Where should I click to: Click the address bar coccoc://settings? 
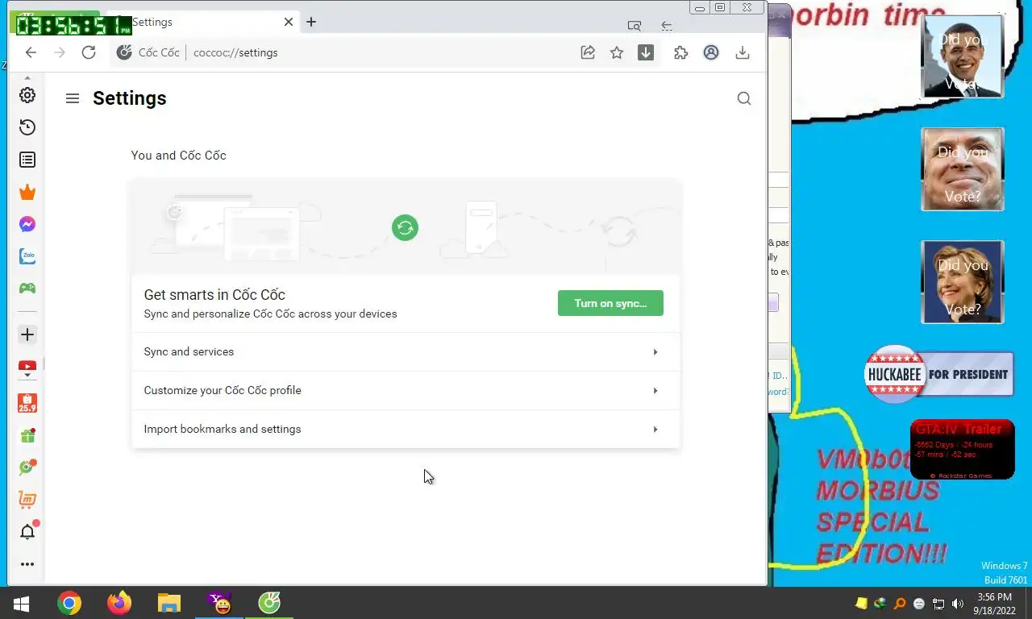point(235,52)
